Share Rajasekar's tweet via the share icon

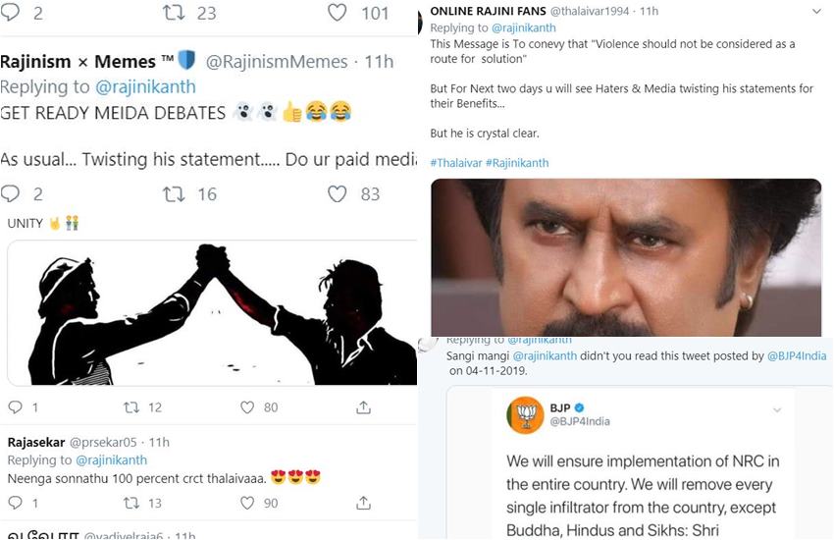click(363, 503)
